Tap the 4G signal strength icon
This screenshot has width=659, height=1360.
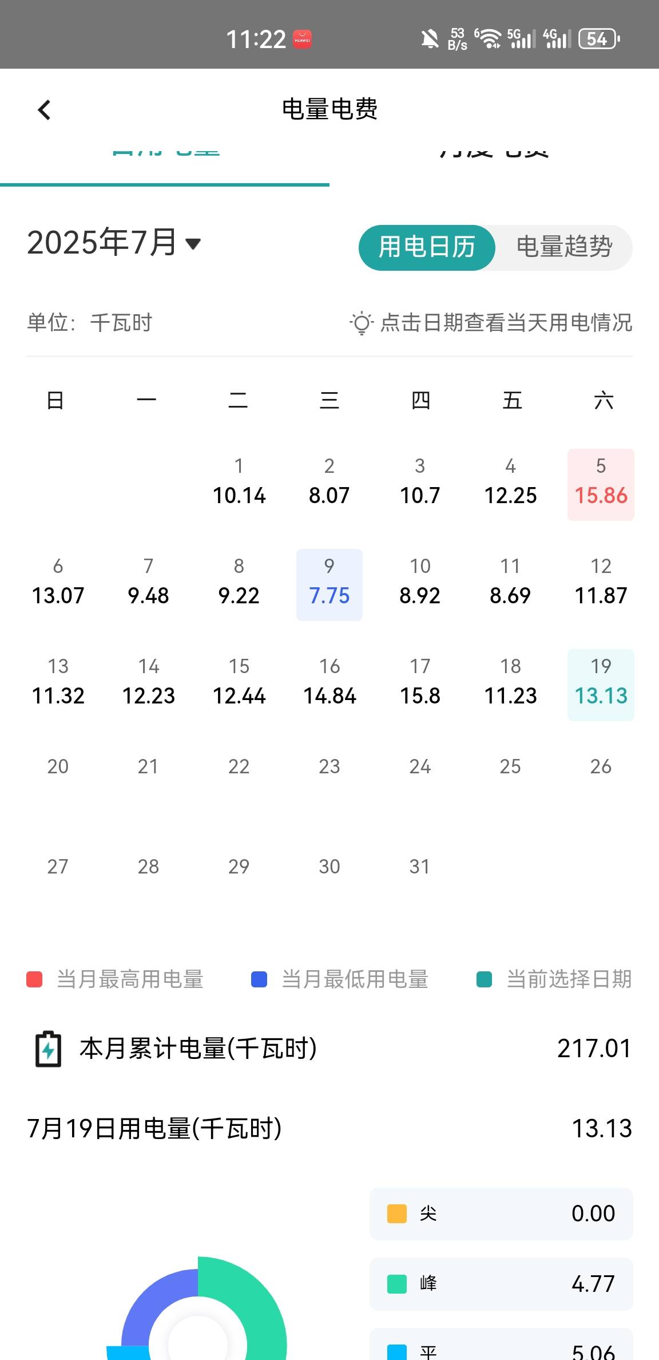[557, 39]
